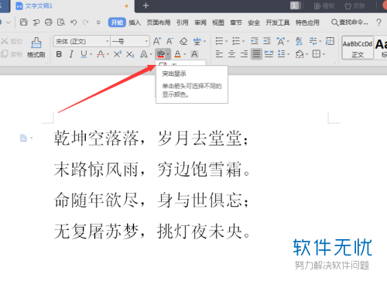Screen dimensions: 387x281
Task: Click the Clear Formatting eraser icon
Action: click(x=183, y=41)
